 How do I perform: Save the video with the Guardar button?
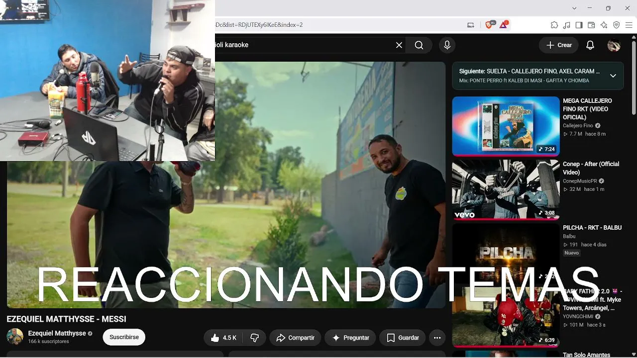402,338
